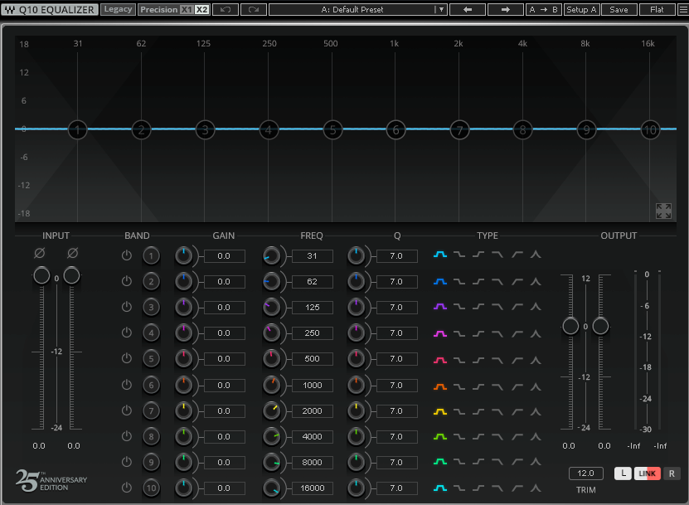Enable band 3 with its power button
Screen dimensions: 689x505
tap(127, 307)
